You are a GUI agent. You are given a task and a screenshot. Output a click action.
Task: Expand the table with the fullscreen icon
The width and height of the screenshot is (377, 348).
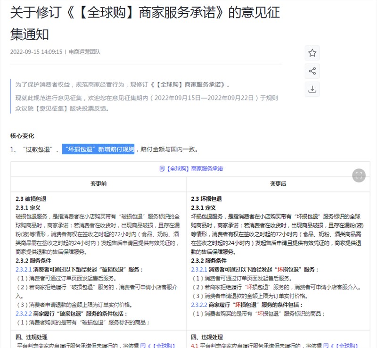click(359, 175)
